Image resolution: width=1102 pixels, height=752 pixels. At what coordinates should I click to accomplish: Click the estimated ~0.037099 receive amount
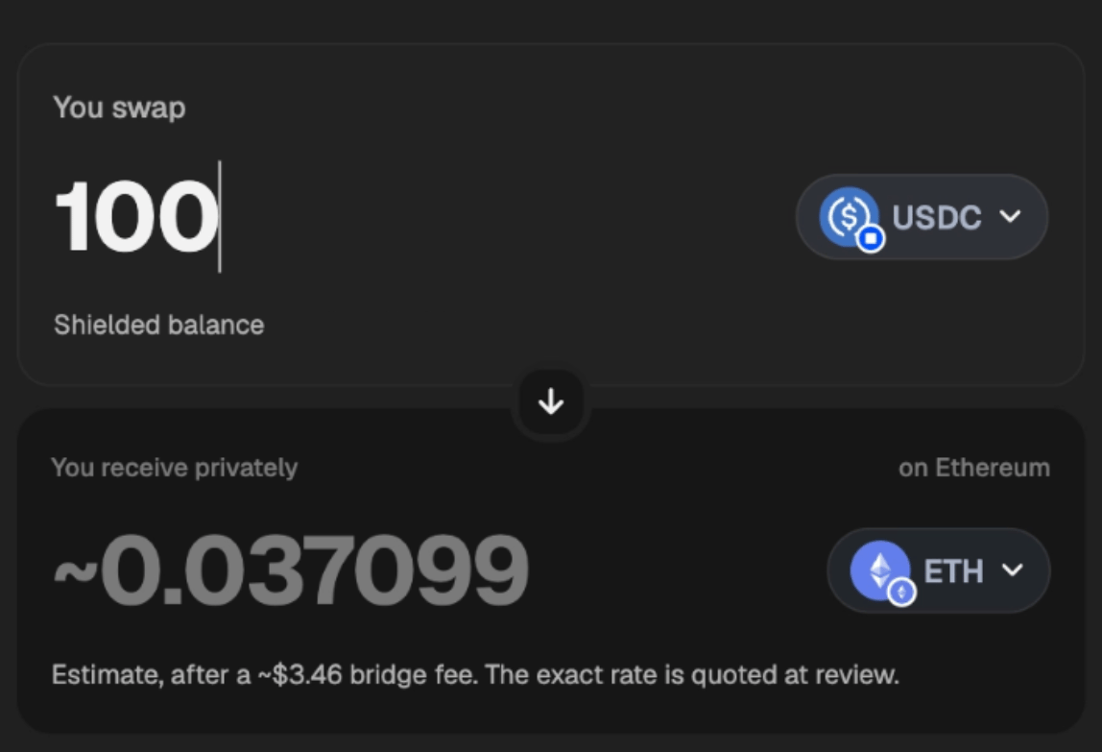tap(291, 570)
